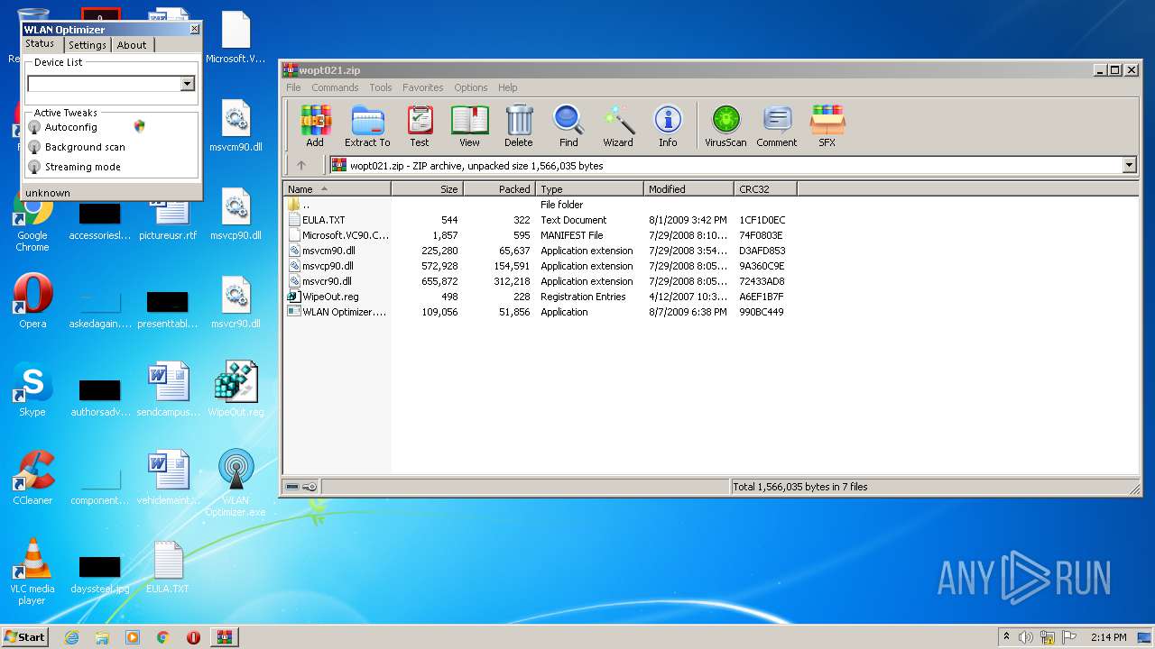Switch to the About tab
1155x649 pixels.
pos(132,45)
